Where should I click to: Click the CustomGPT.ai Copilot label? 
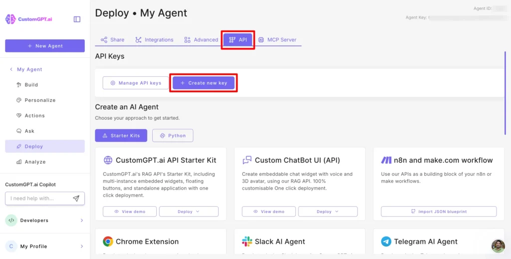tap(30, 185)
